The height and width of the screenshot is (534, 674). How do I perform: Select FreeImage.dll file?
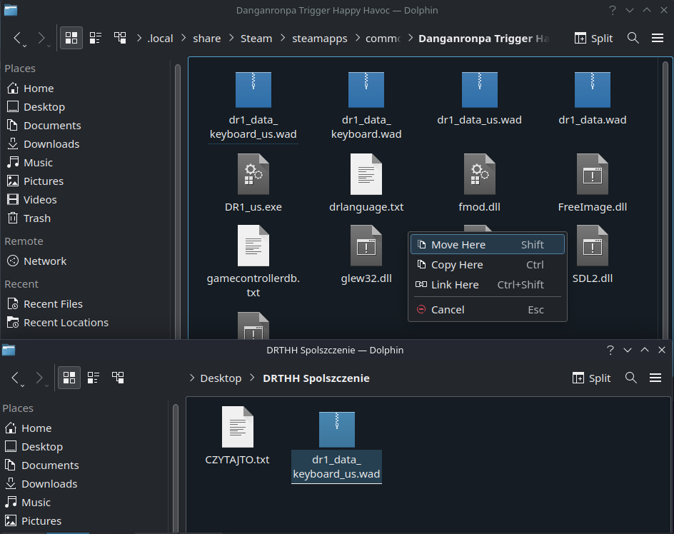click(x=593, y=183)
